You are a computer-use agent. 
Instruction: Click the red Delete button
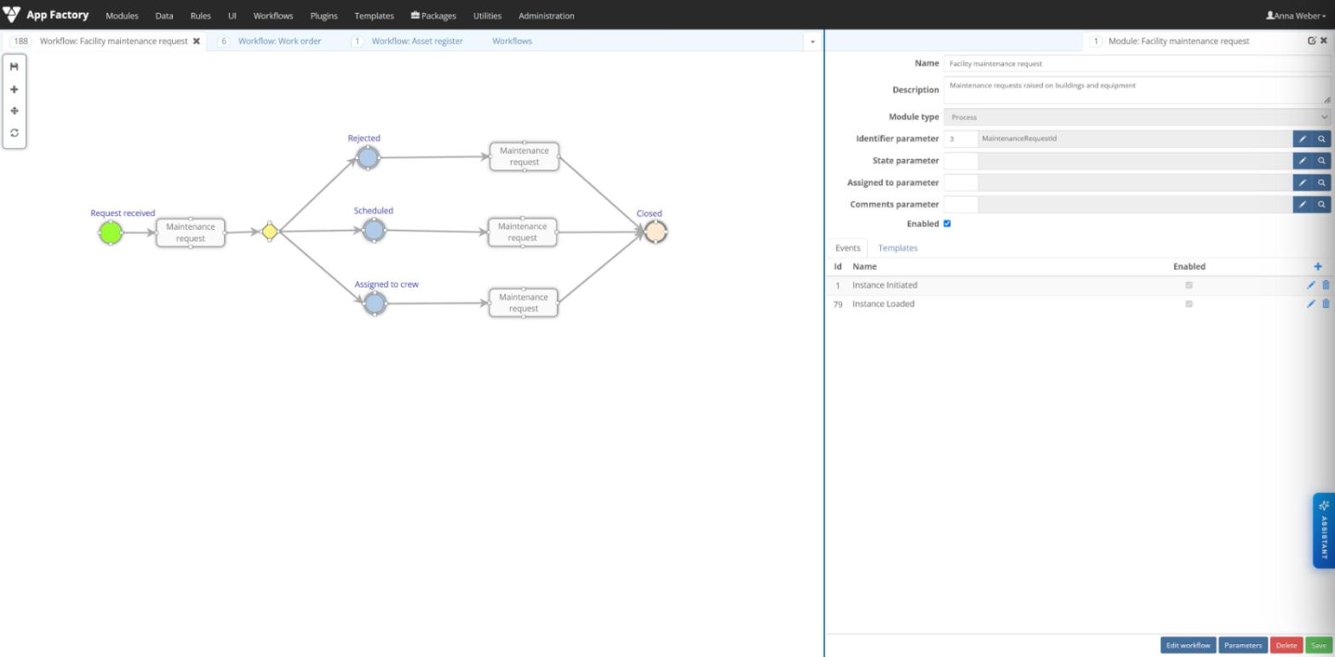[x=1286, y=645]
